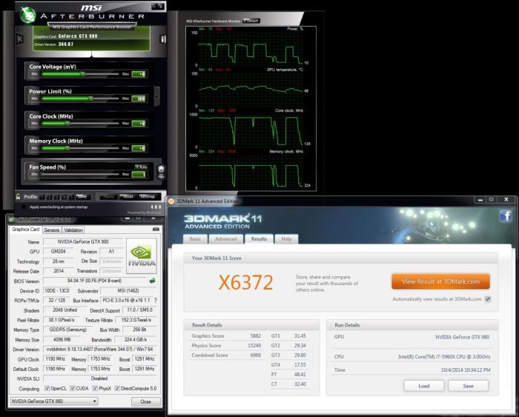The image size is (519, 417).
Task: Open the Afterburner information (i) button
Action: tap(162, 39)
